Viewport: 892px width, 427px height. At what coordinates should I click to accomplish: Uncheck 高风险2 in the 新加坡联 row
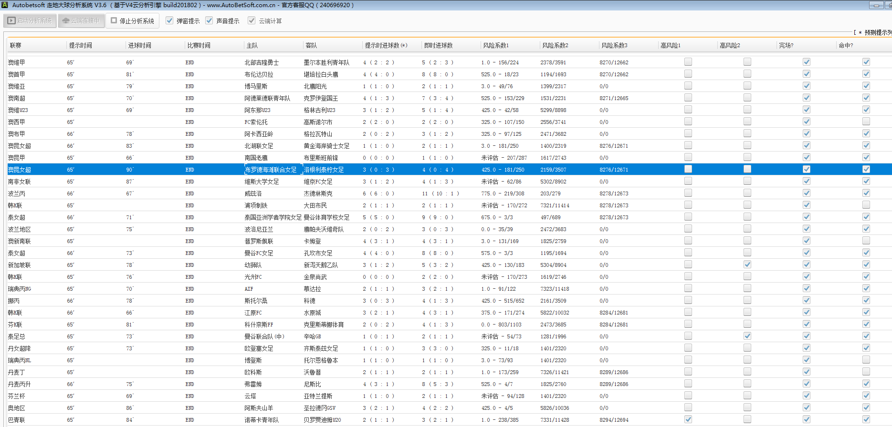747,264
